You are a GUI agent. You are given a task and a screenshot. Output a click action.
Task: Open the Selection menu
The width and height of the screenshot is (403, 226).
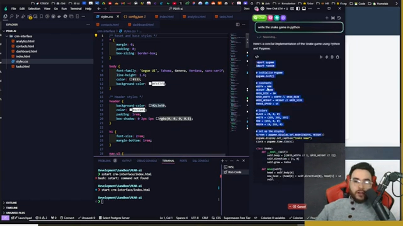click(x=34, y=9)
